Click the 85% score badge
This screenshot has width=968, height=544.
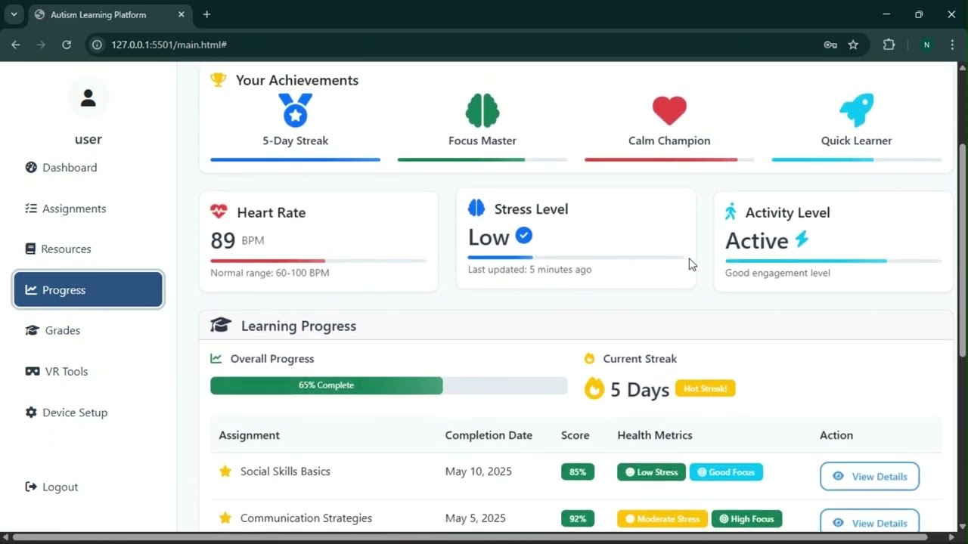coord(578,472)
